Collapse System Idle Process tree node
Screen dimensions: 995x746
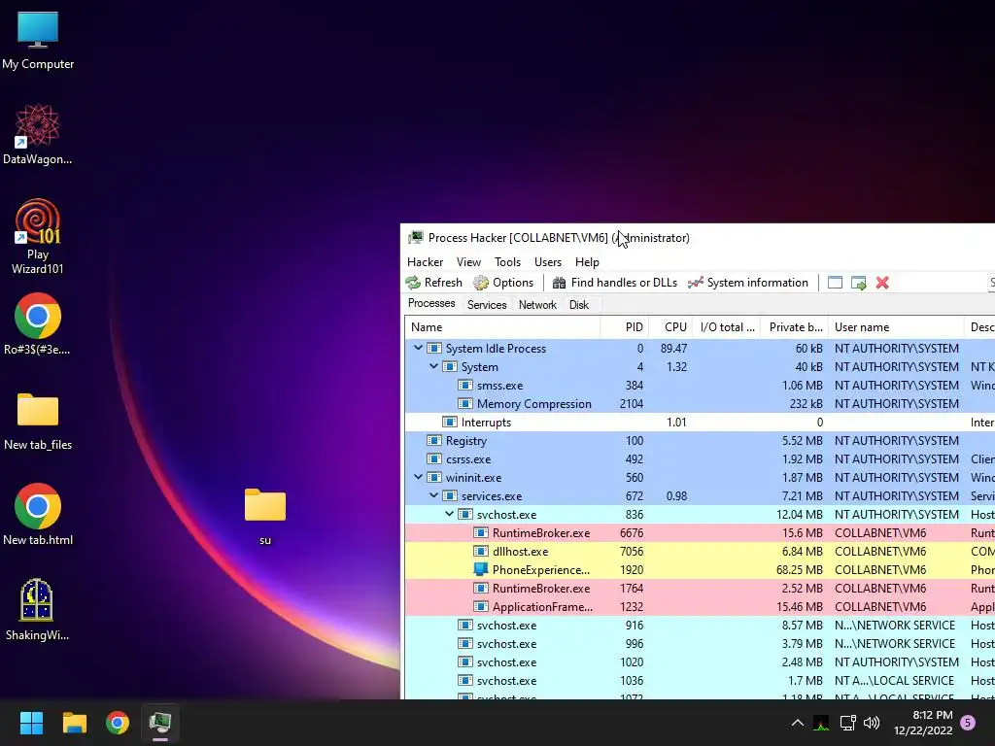click(418, 349)
